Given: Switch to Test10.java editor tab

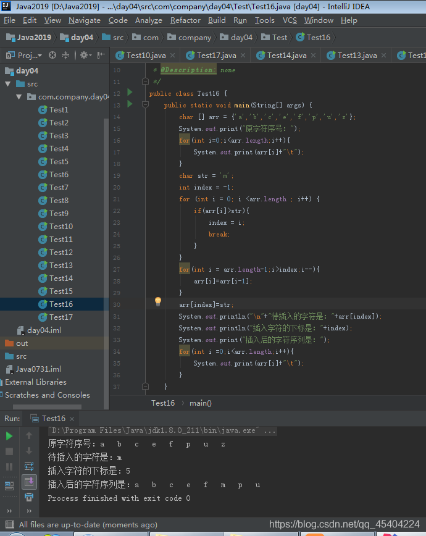Looking at the screenshot, I should tap(146, 56).
